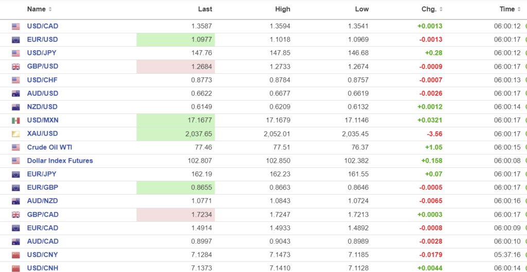This screenshot has height=272, width=527.
Task: Click the Low column header
Action: [x=362, y=9]
